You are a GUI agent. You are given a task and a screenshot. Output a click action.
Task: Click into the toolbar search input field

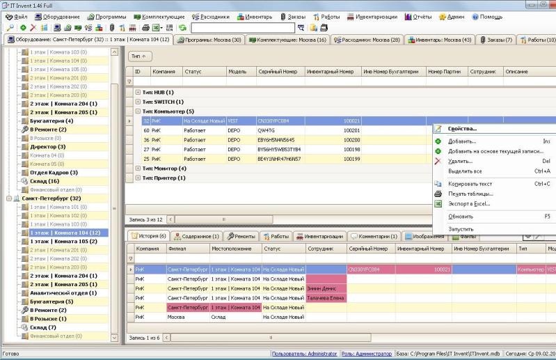click(243, 28)
